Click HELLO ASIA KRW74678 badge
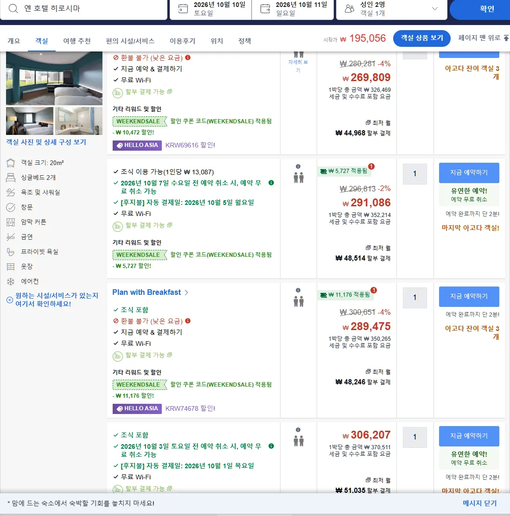The width and height of the screenshot is (510, 516). 137,408
